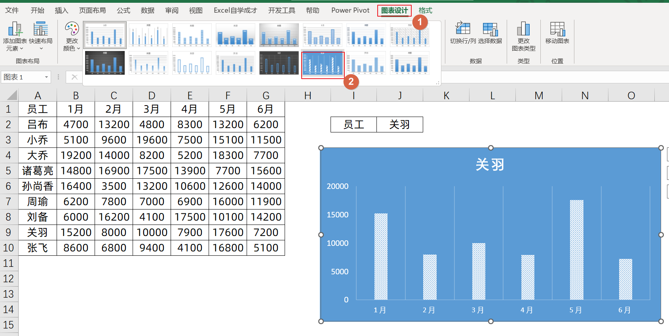
Task: Click cell B4 value 19200
Action: [x=76, y=155]
